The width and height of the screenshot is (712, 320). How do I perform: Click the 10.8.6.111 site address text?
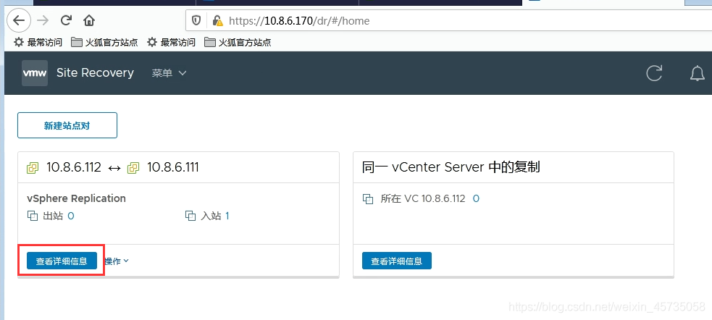pyautogui.click(x=172, y=167)
